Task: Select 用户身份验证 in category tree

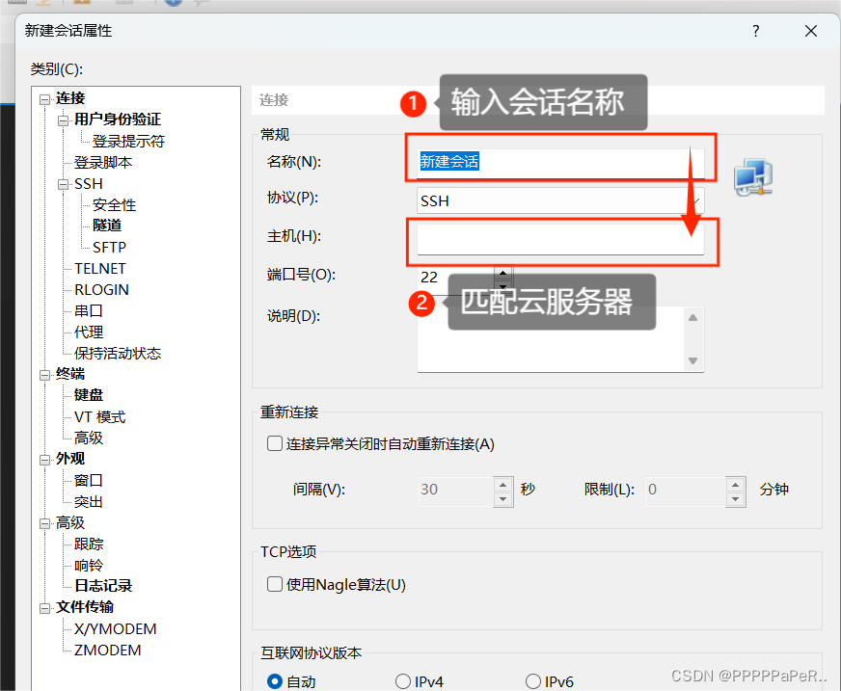Action: pos(118,120)
